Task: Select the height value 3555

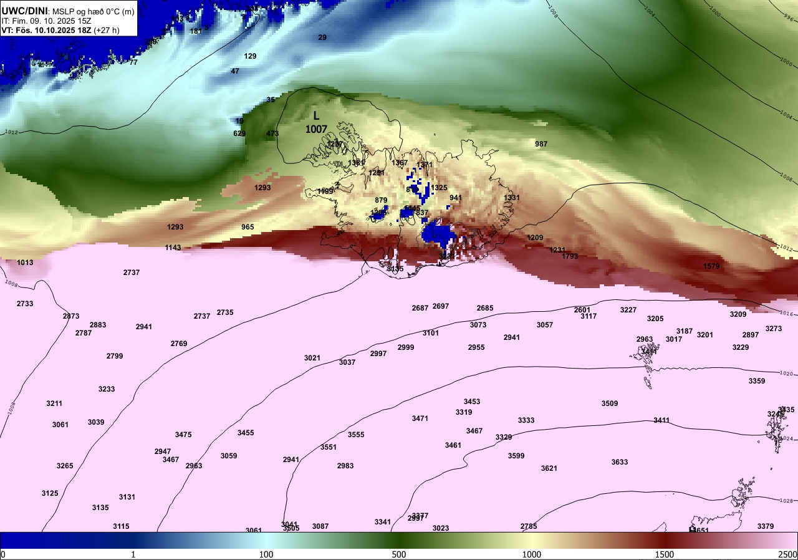Action: pos(356,435)
